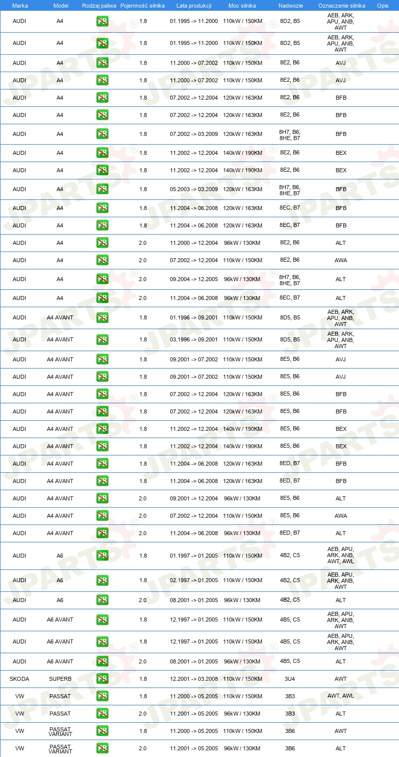Click the Lata produkcji column header
Image resolution: width=399 pixels, height=757 pixels.
click(194, 5)
